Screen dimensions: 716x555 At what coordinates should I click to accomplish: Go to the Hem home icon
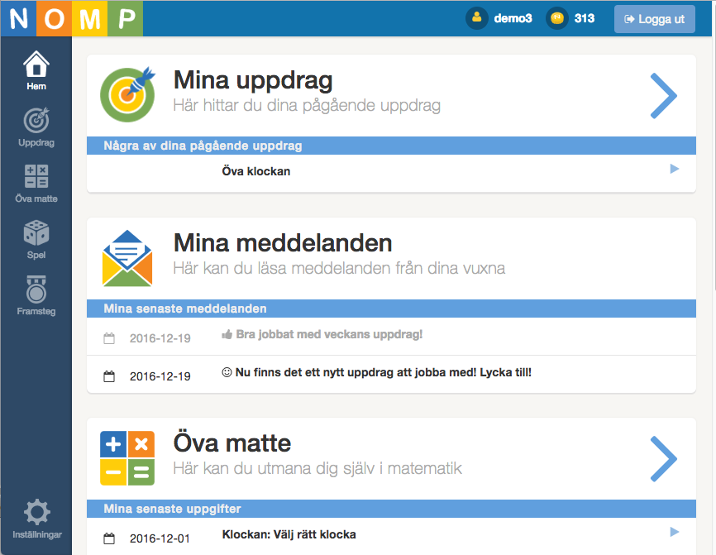coord(36,65)
